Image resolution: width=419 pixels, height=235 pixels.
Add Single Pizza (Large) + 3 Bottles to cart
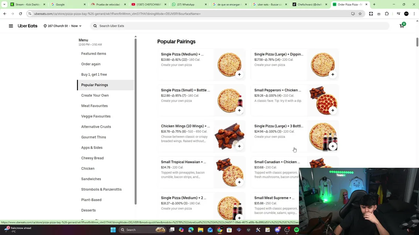(333, 146)
